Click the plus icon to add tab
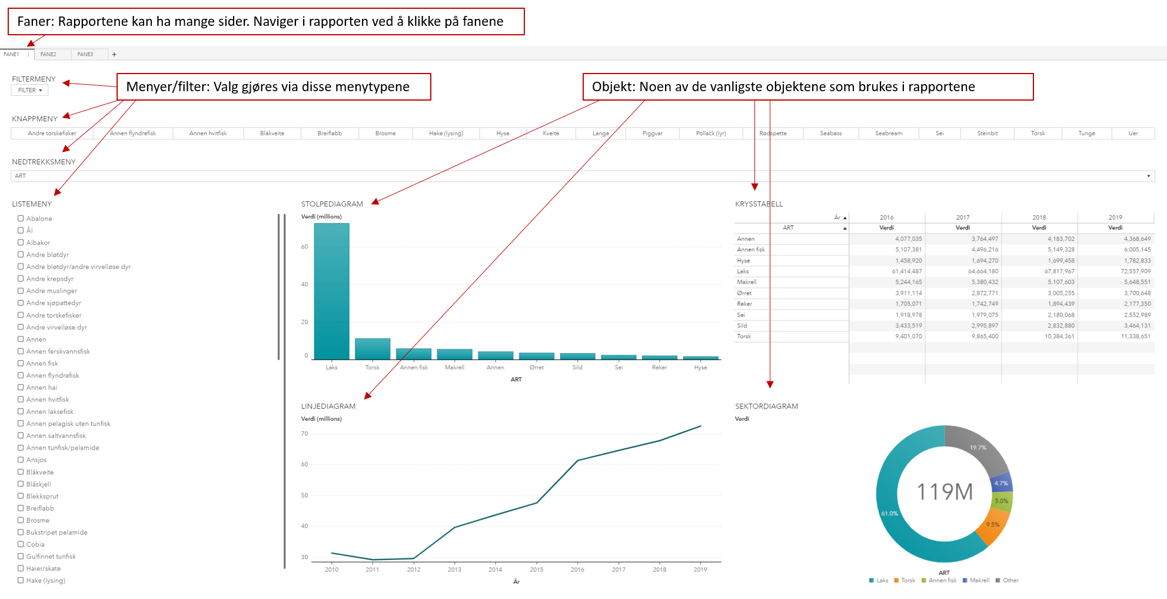Image resolution: width=1167 pixels, height=599 pixels. click(114, 55)
